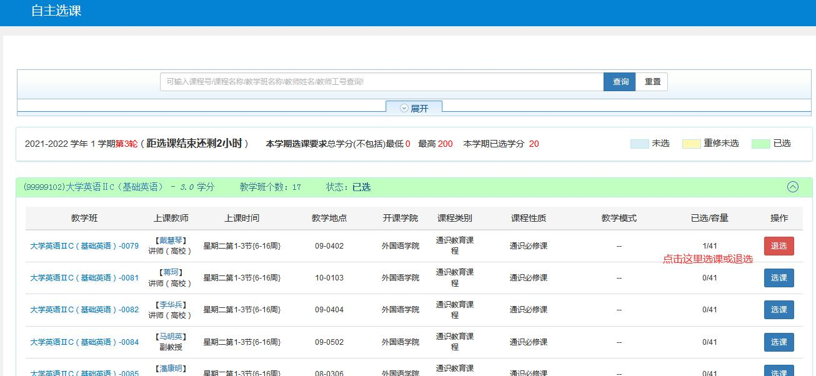Withdraw section 0079 with the 退选 button
Viewport: 816px width, 376px height.
(779, 246)
